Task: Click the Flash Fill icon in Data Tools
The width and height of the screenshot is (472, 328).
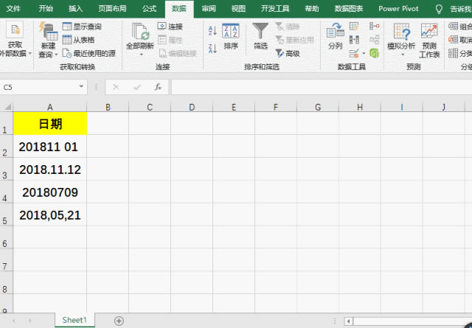Action: (354, 27)
